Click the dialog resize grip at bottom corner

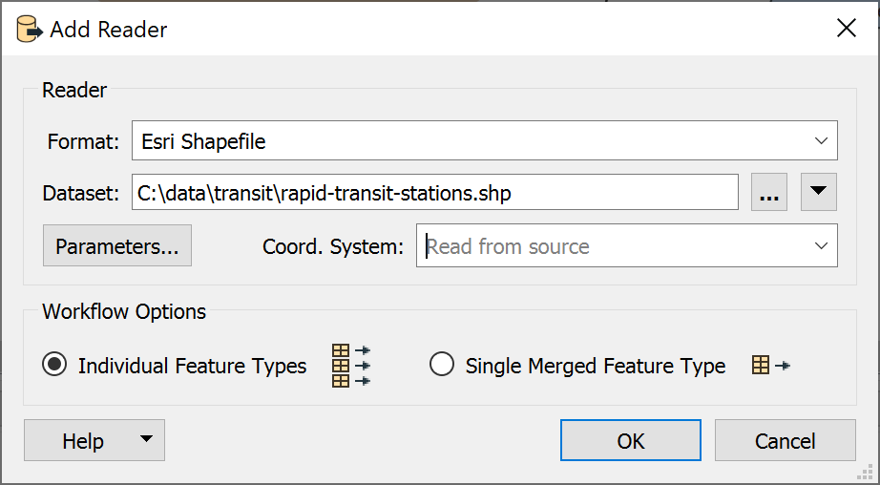pyautogui.click(x=865, y=471)
